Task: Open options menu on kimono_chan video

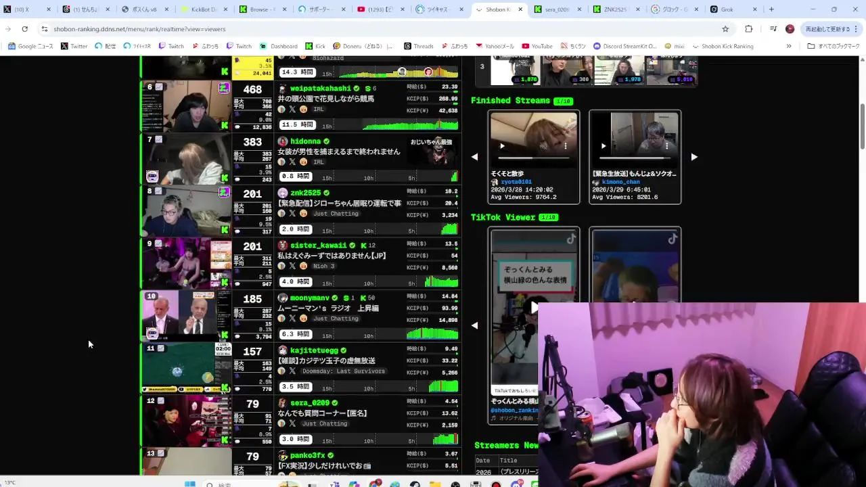Action: coord(667,145)
